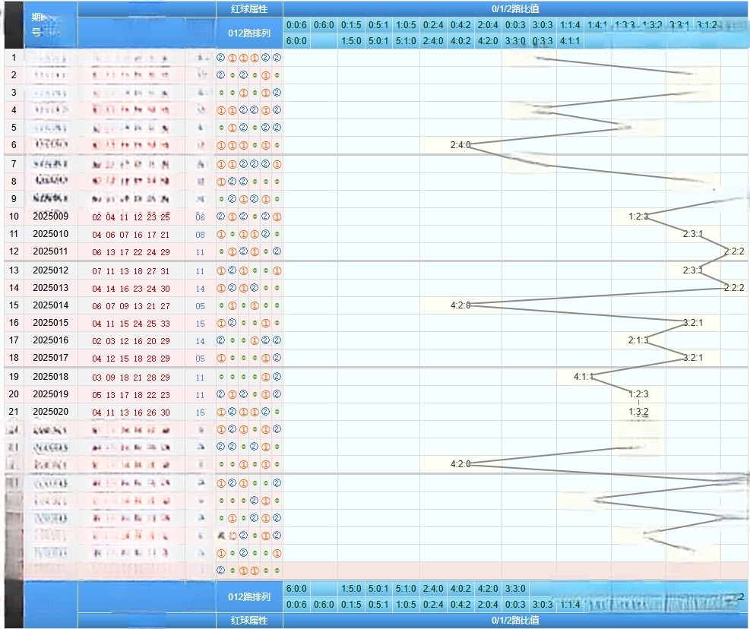Select the 012路排列 header cell at the top

pos(249,33)
